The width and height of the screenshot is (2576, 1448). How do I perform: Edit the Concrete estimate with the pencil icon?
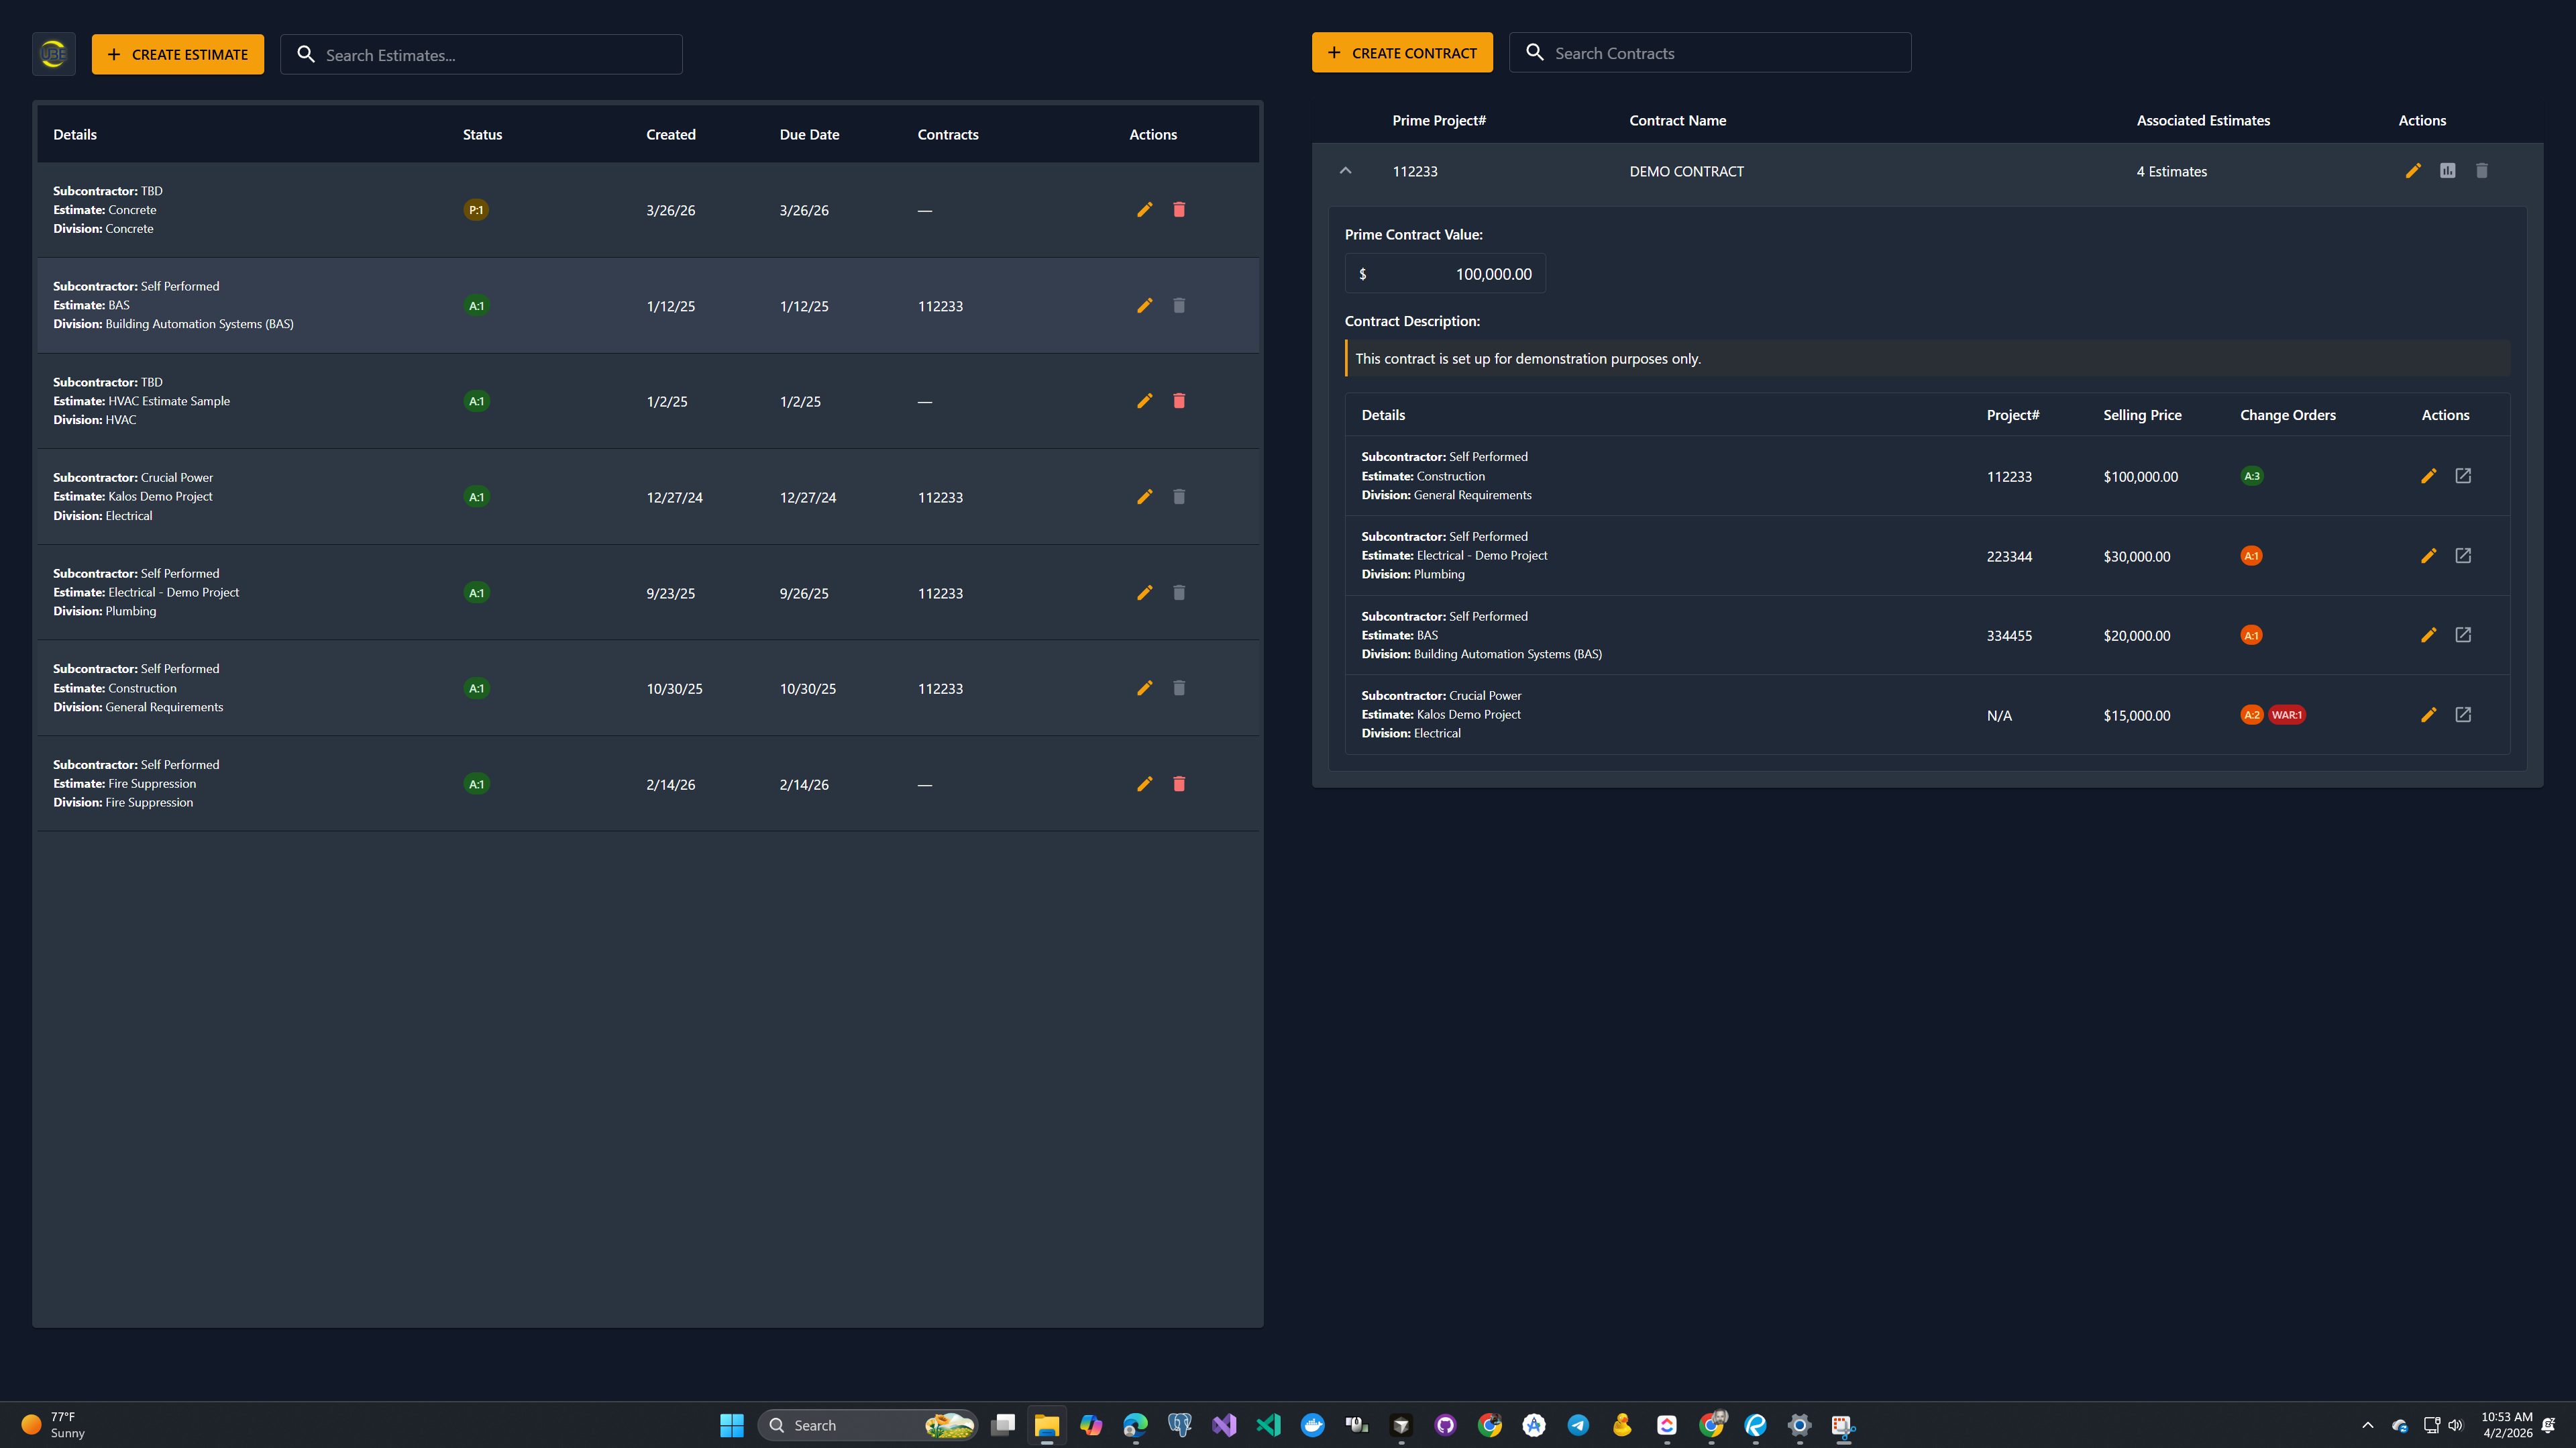[x=1144, y=210]
